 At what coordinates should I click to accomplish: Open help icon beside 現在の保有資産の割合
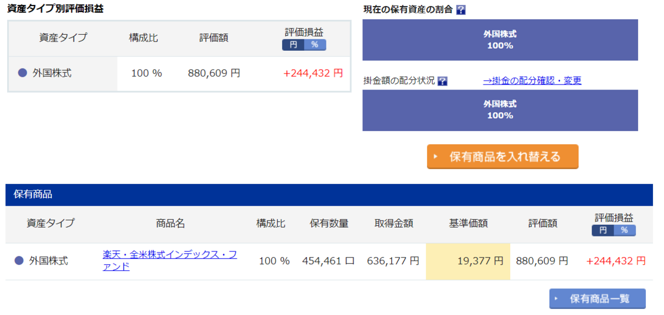coord(460,10)
